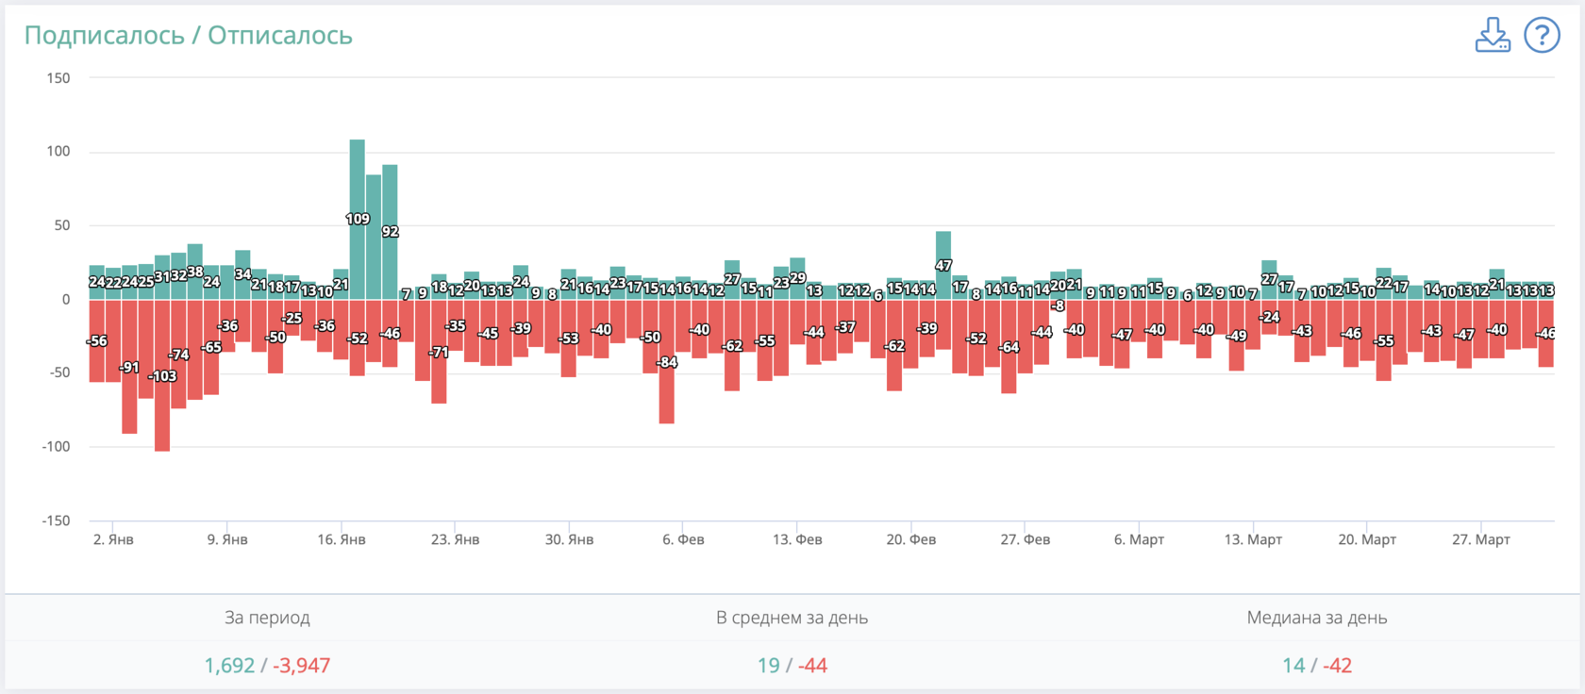This screenshot has width=1585, height=694.
Task: Click the x-axis label 16. Янв
Action: pyautogui.click(x=342, y=539)
